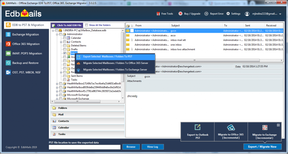Select the Migrate to Exchange icon
This screenshot has width=288, height=162.
click(x=264, y=127)
